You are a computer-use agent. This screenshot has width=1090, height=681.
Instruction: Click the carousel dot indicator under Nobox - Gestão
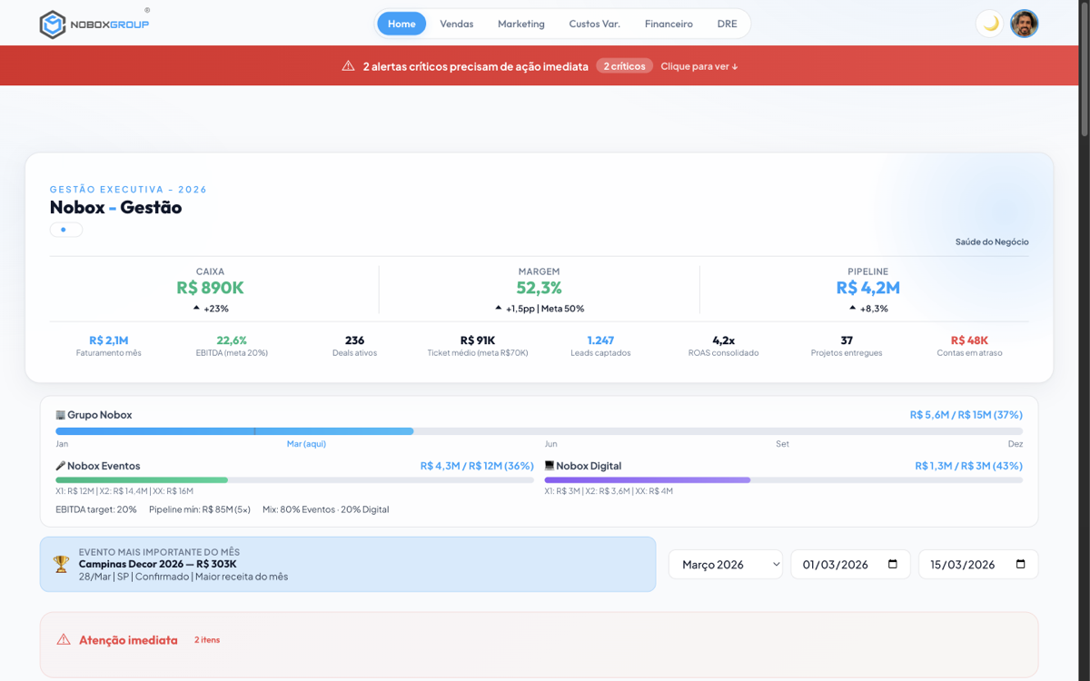click(65, 230)
